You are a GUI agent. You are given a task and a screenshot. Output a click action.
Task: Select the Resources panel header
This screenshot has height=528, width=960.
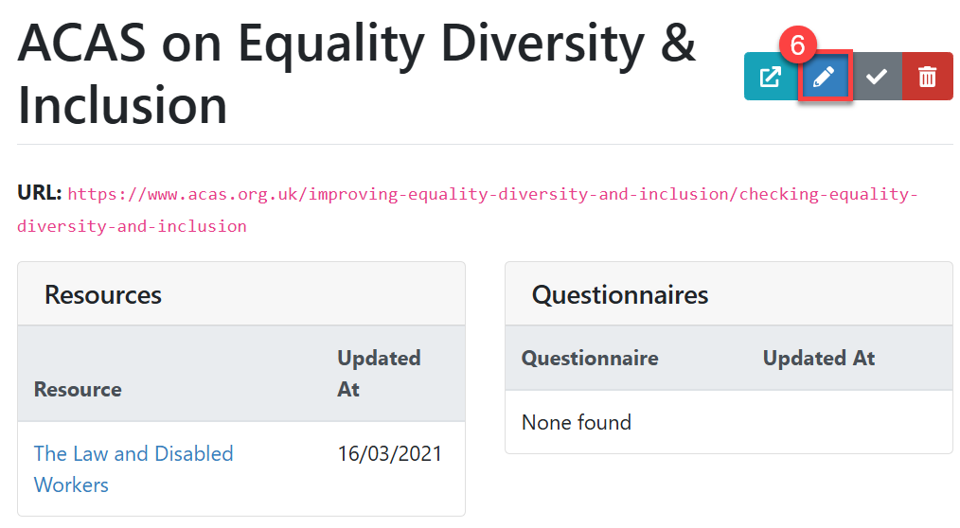[103, 294]
